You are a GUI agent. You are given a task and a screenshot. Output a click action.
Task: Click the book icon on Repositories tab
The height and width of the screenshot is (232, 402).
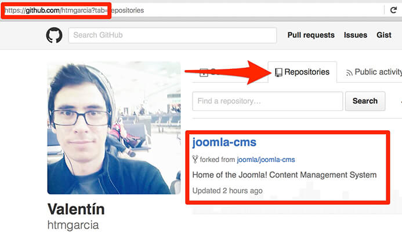click(278, 72)
